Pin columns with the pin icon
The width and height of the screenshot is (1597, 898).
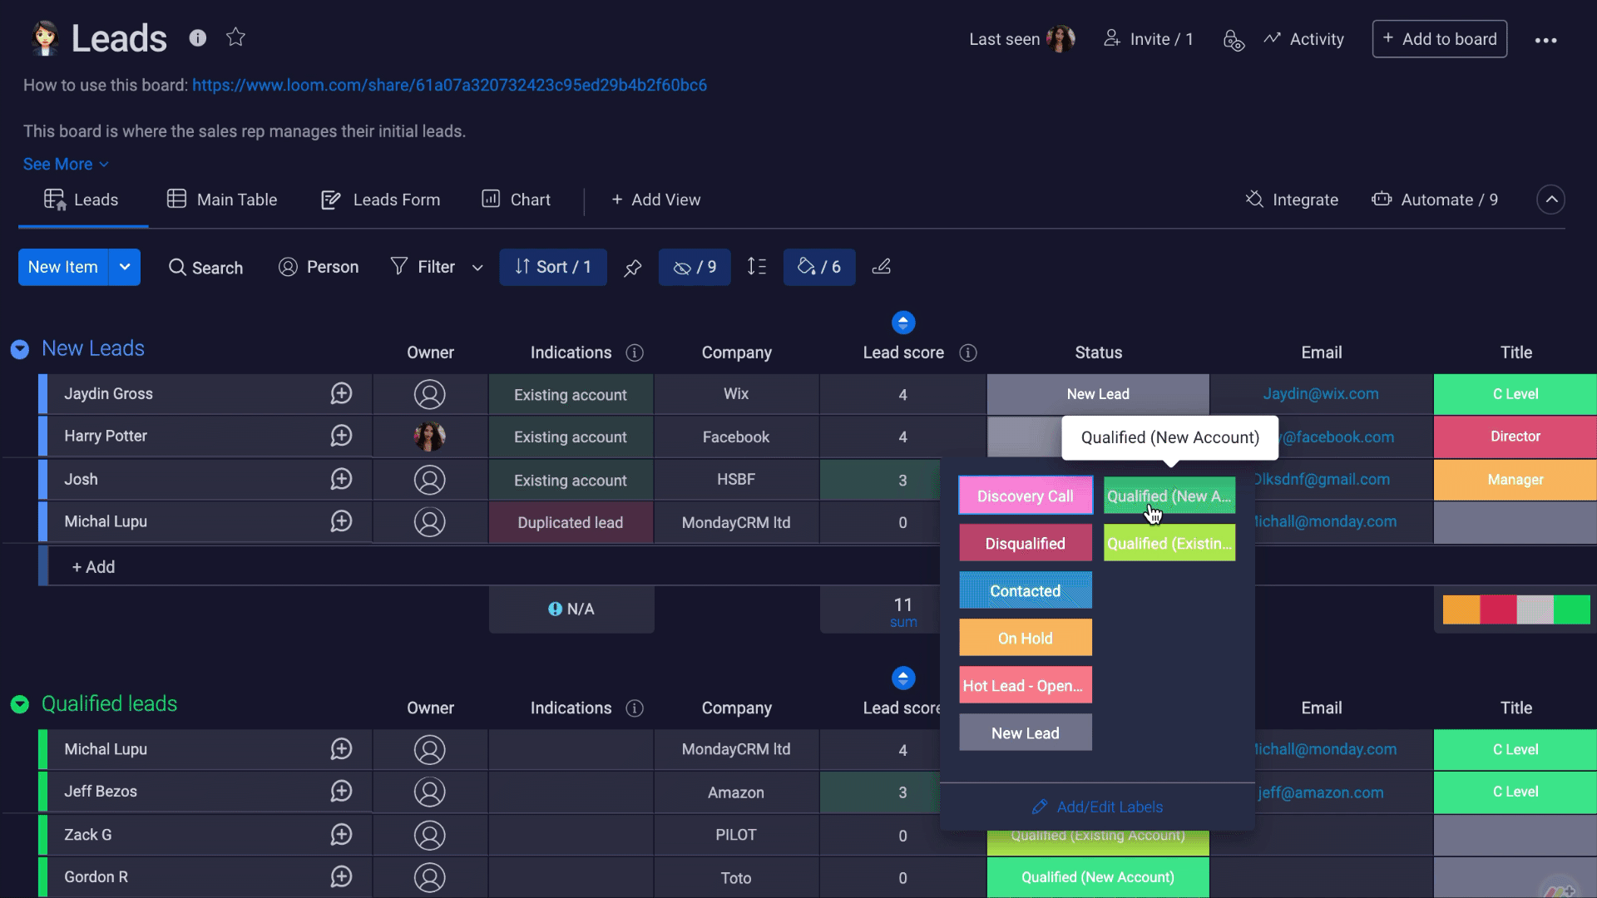pyautogui.click(x=633, y=268)
